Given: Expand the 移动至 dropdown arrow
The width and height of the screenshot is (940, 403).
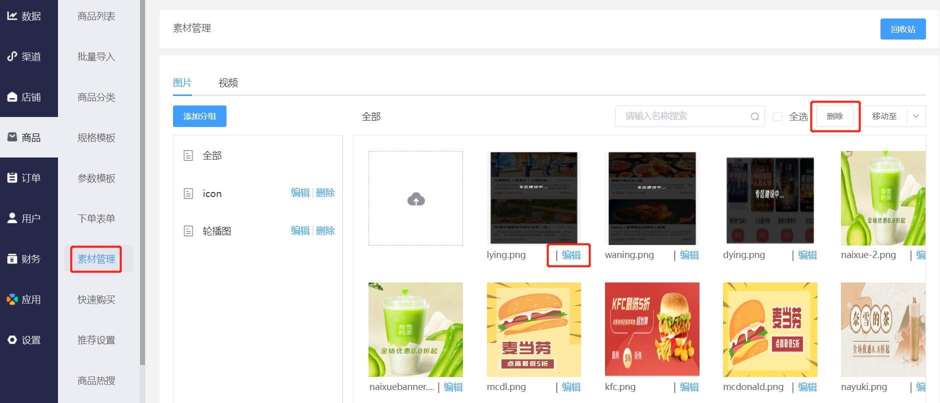Looking at the screenshot, I should 916,116.
